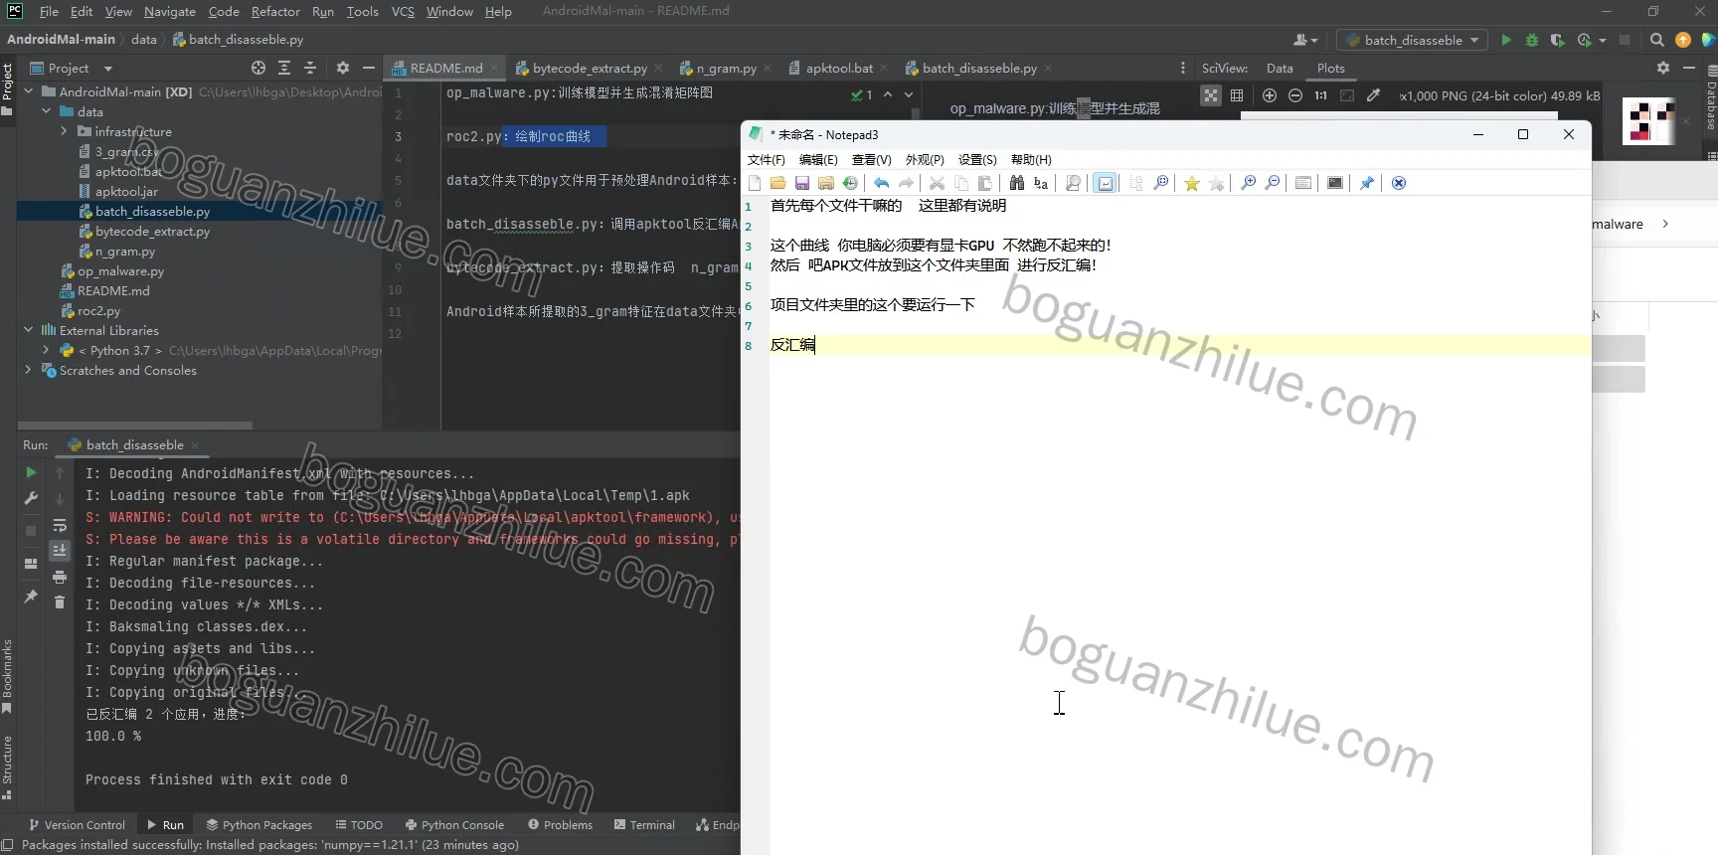
Task: Click the Notepad3 Save file icon
Action: coord(802,183)
